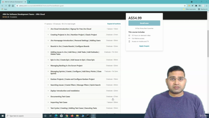Viewport: 209px width, 118px height.
Task: Expand the Test Cycles section
Action: pyautogui.click(x=83, y=108)
